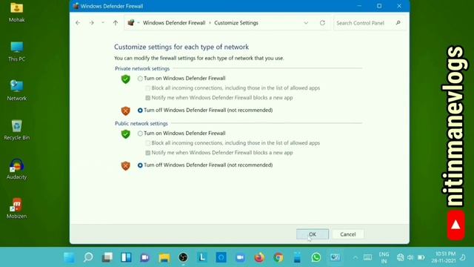Open WhatsApp from taskbar
The height and width of the screenshot is (267, 474).
316,257
